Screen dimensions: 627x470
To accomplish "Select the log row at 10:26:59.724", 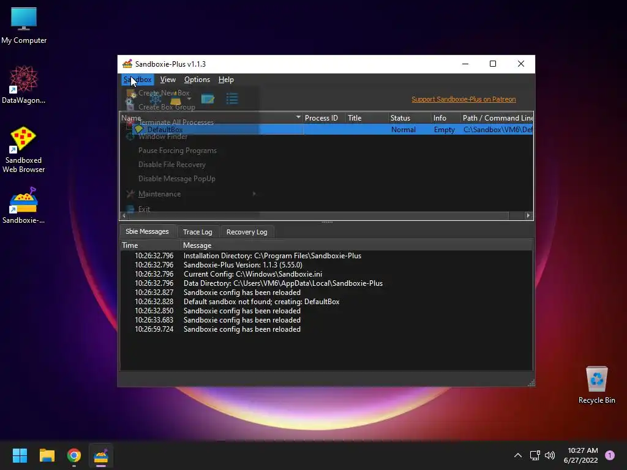I will tap(242, 329).
